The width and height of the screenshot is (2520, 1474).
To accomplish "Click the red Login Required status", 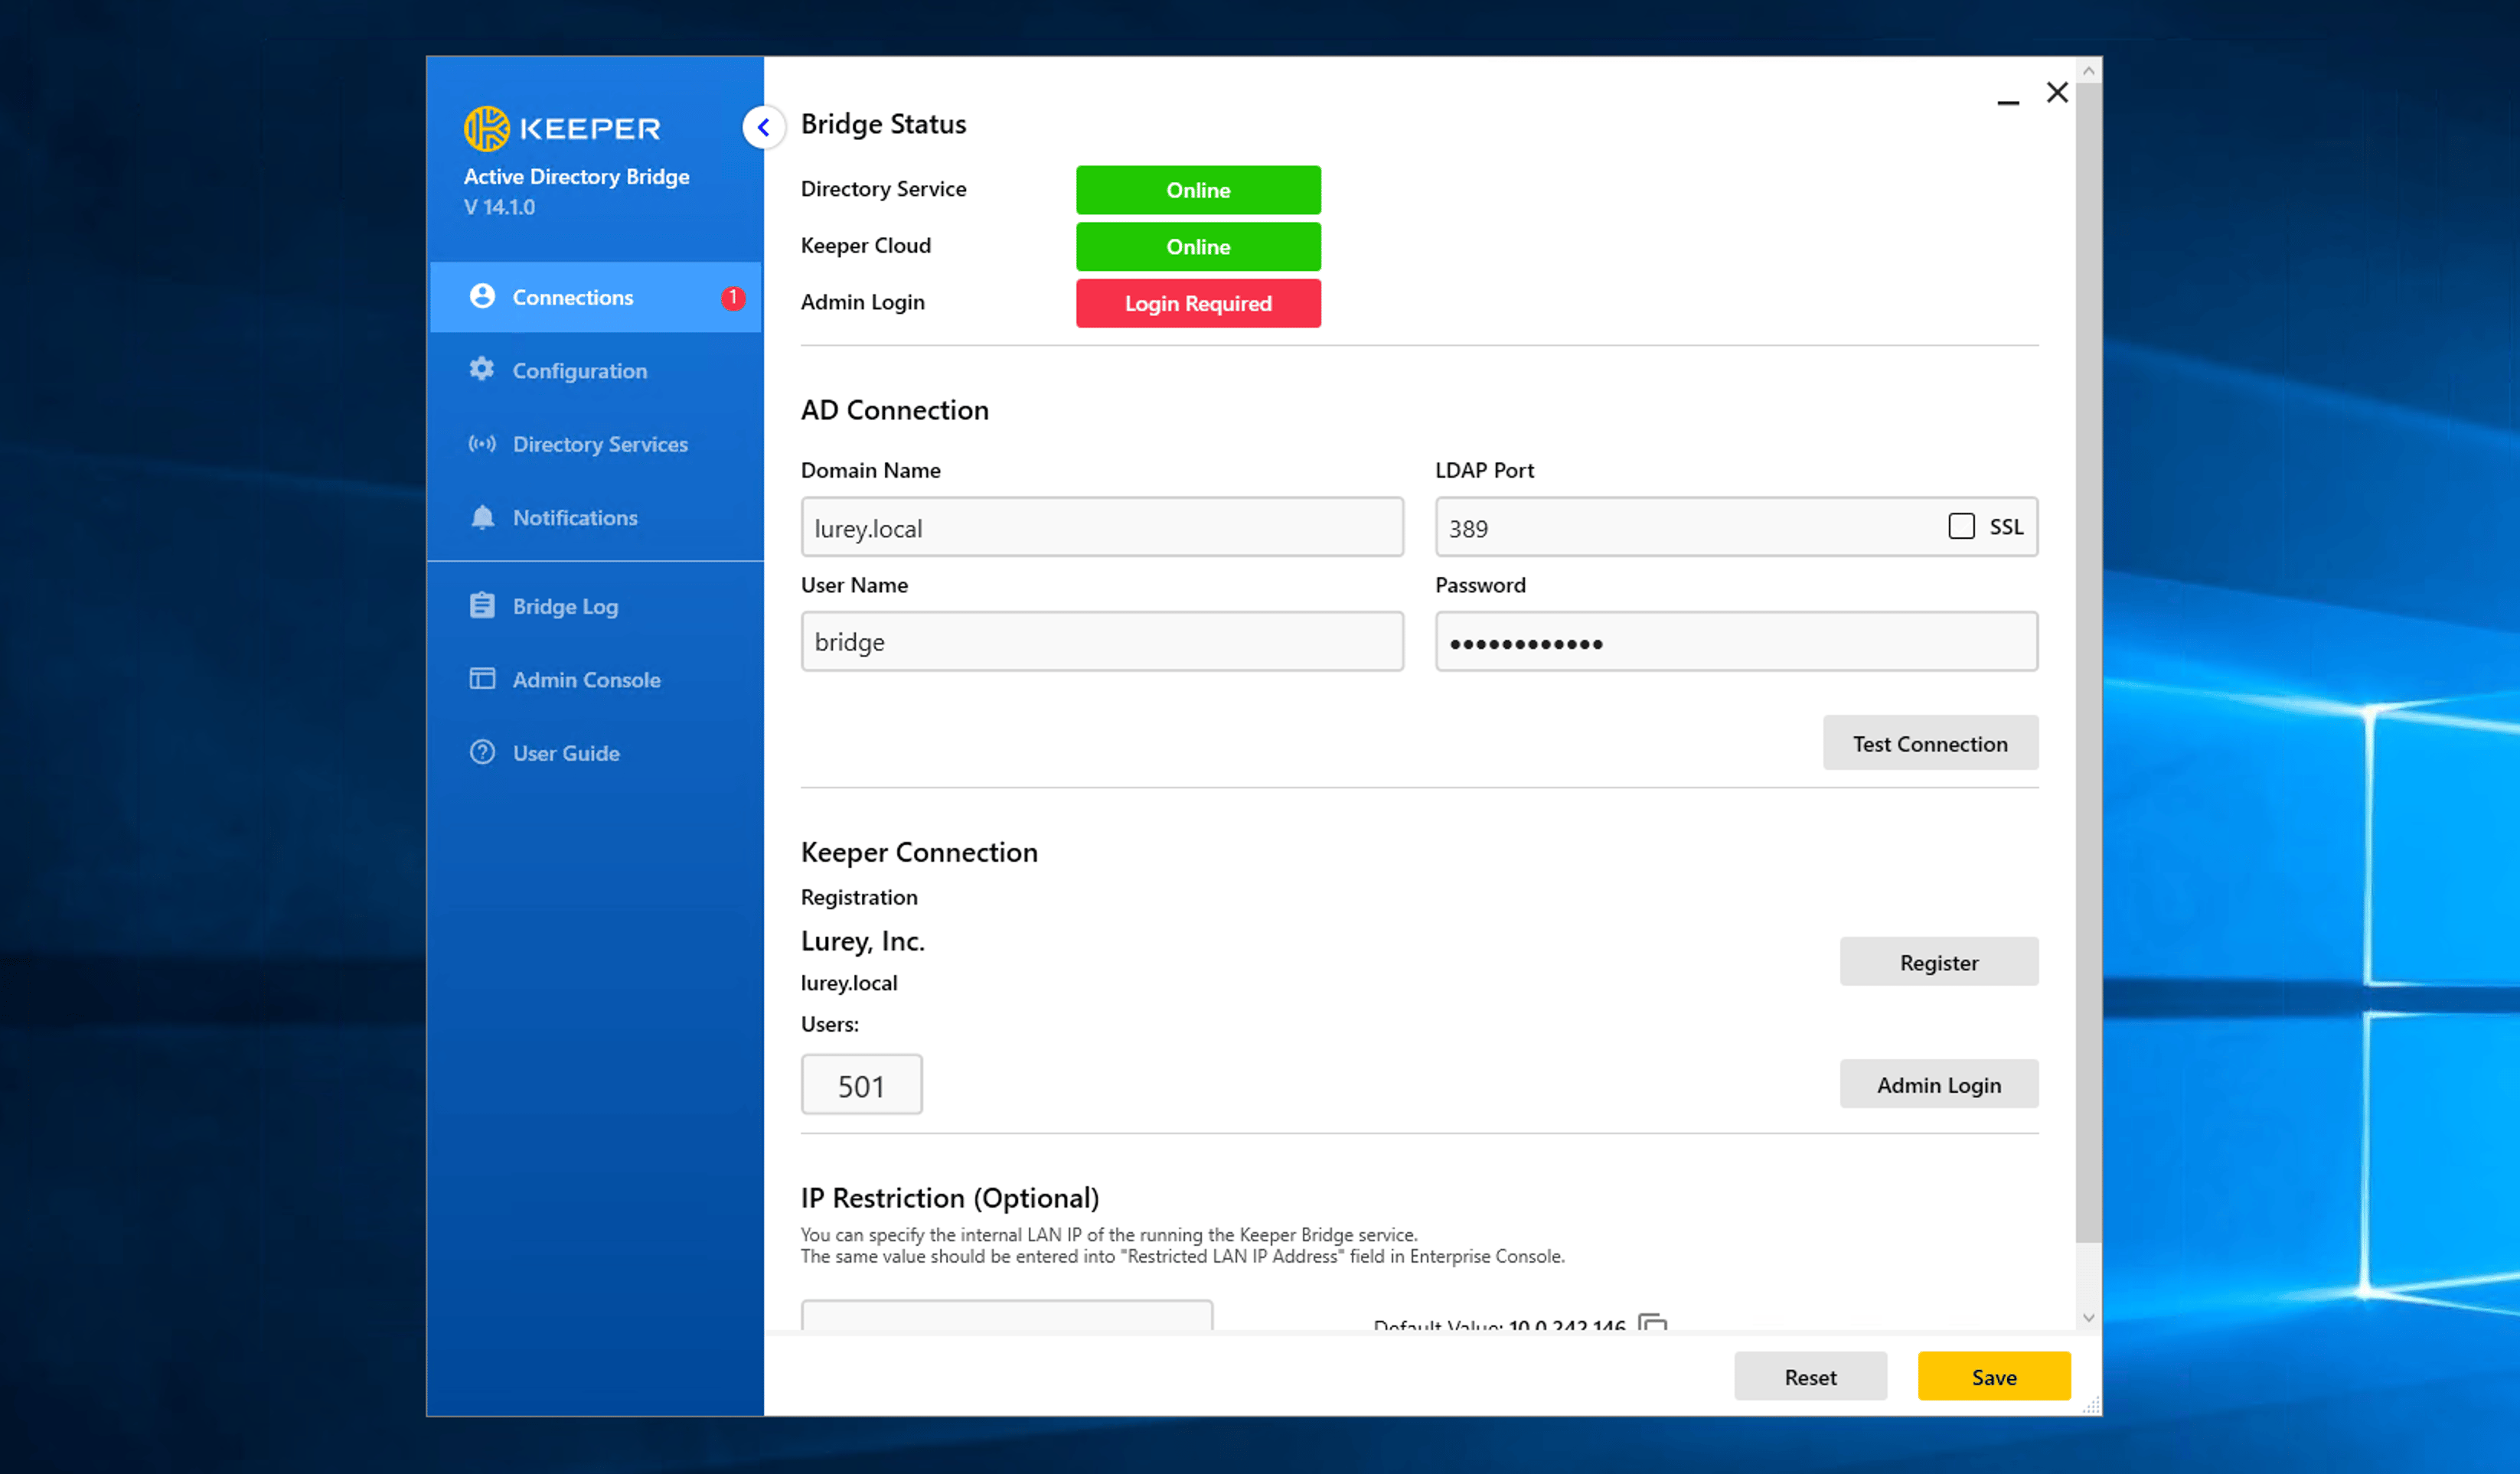I will pos(1198,303).
